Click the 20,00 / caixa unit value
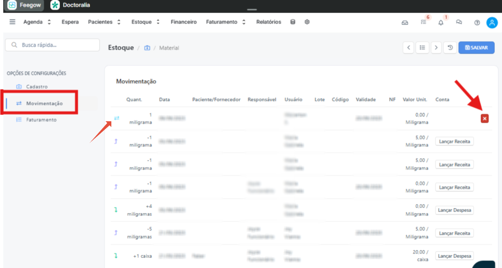The image size is (502, 268). point(420,256)
